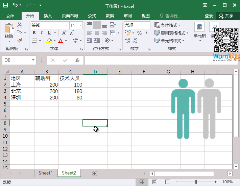Screen dimensions: 240x186
Task: Open number format dropdown 常规
Action: (x=148, y=25)
